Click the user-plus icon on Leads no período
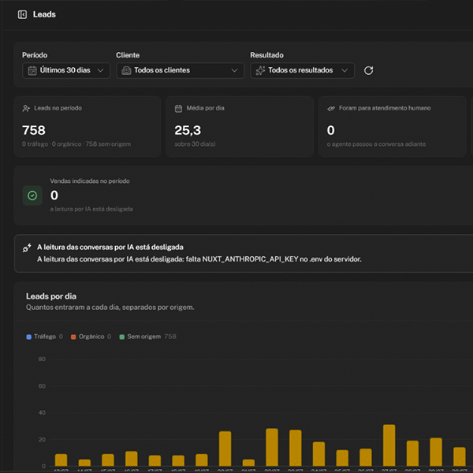The width and height of the screenshot is (473, 473). coord(26,109)
